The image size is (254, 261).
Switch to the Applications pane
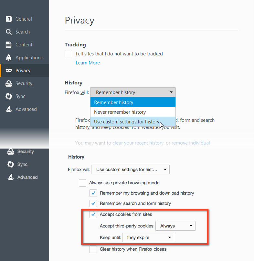click(x=29, y=58)
